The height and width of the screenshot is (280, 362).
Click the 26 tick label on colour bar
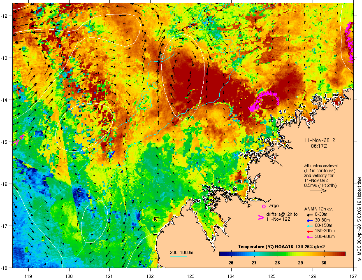(x=231, y=263)
